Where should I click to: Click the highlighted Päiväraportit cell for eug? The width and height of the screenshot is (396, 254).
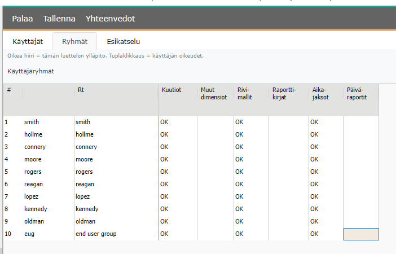coord(360,234)
